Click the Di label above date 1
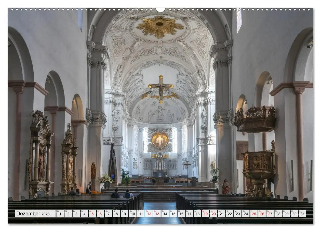The width and height of the screenshot is (321, 232). [58, 211]
